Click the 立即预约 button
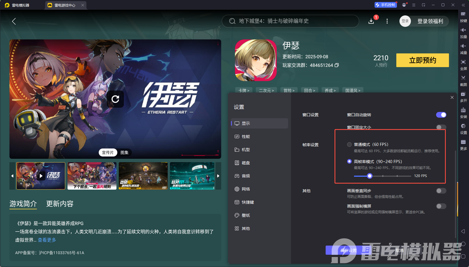This screenshot has height=267, width=469. 423,60
